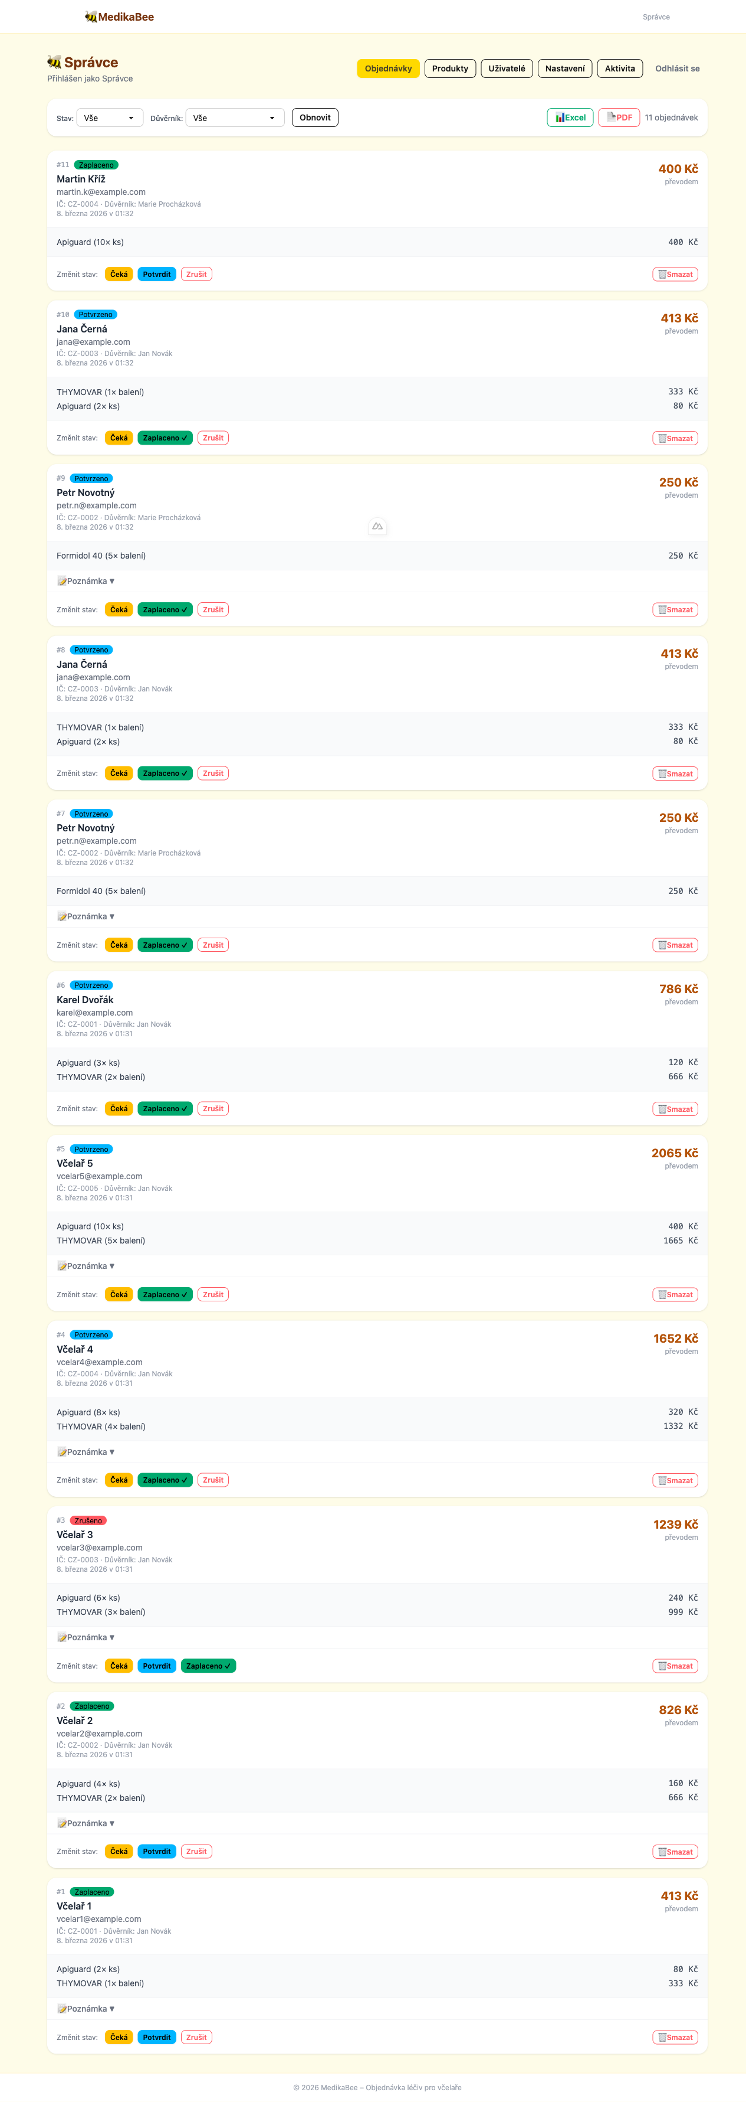This screenshot has height=2102, width=746.
Task: Go to the Nastavení tab
Action: (x=564, y=68)
